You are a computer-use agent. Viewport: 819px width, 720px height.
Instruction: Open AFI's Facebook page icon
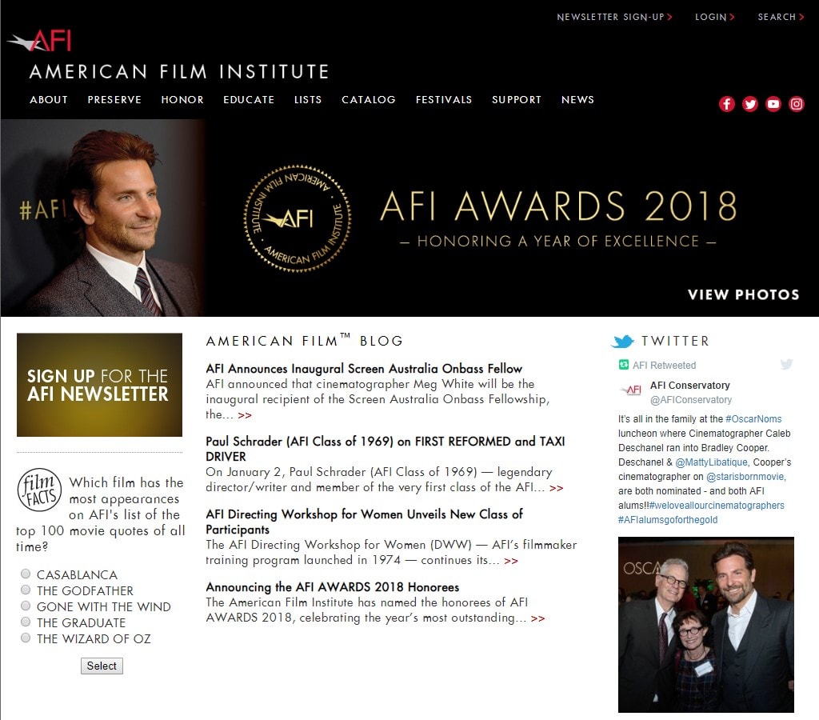[x=726, y=104]
